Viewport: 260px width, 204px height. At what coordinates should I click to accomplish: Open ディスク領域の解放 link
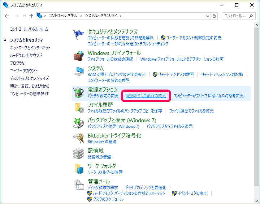tap(103, 188)
